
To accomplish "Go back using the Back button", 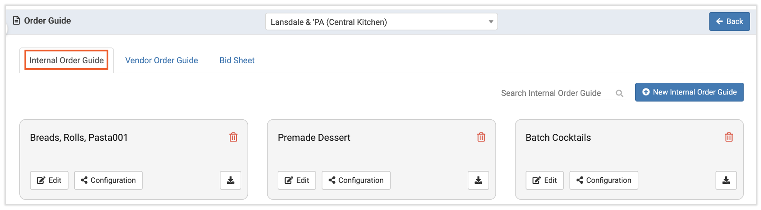I will 729,21.
